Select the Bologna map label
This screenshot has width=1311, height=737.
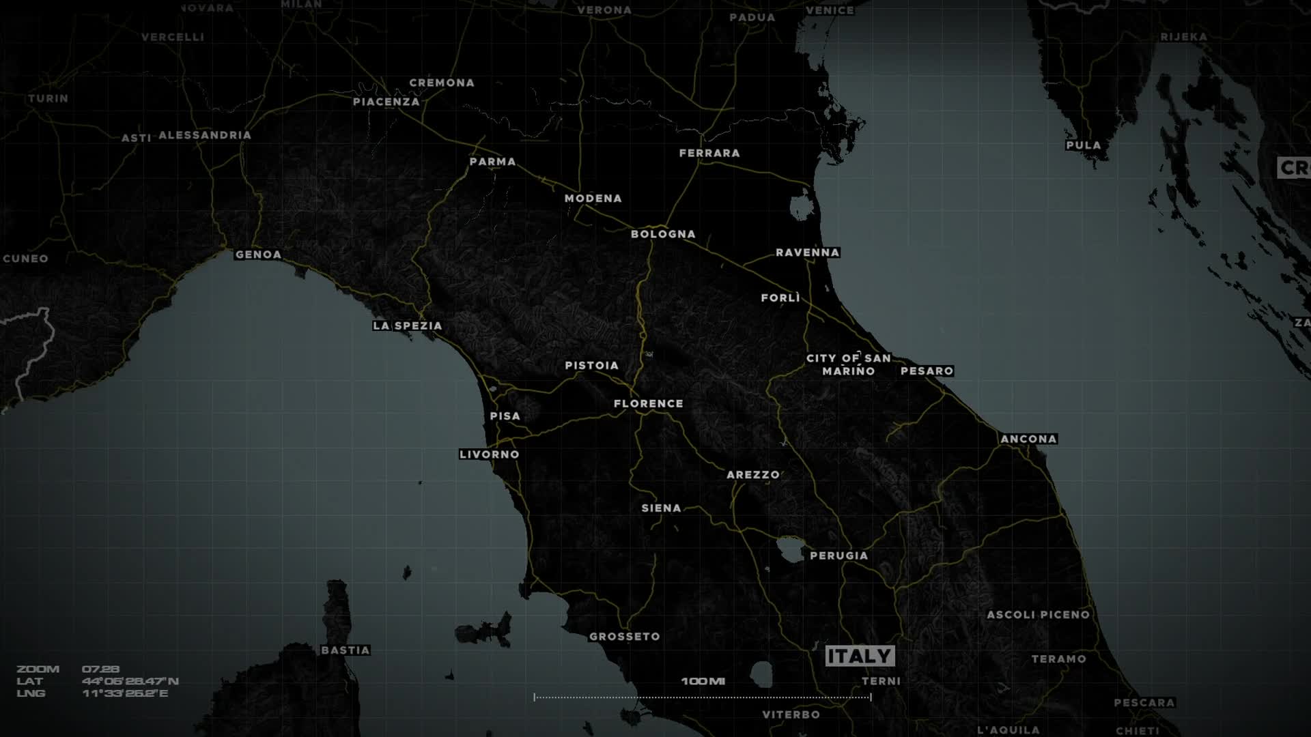(x=663, y=234)
